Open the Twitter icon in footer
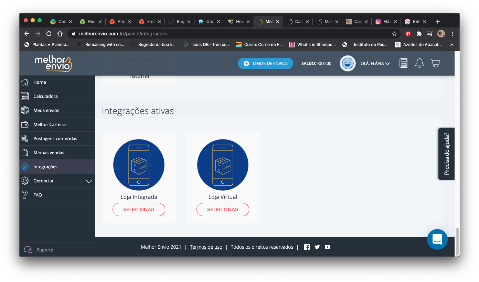The height and width of the screenshot is (282, 479). pos(317,247)
